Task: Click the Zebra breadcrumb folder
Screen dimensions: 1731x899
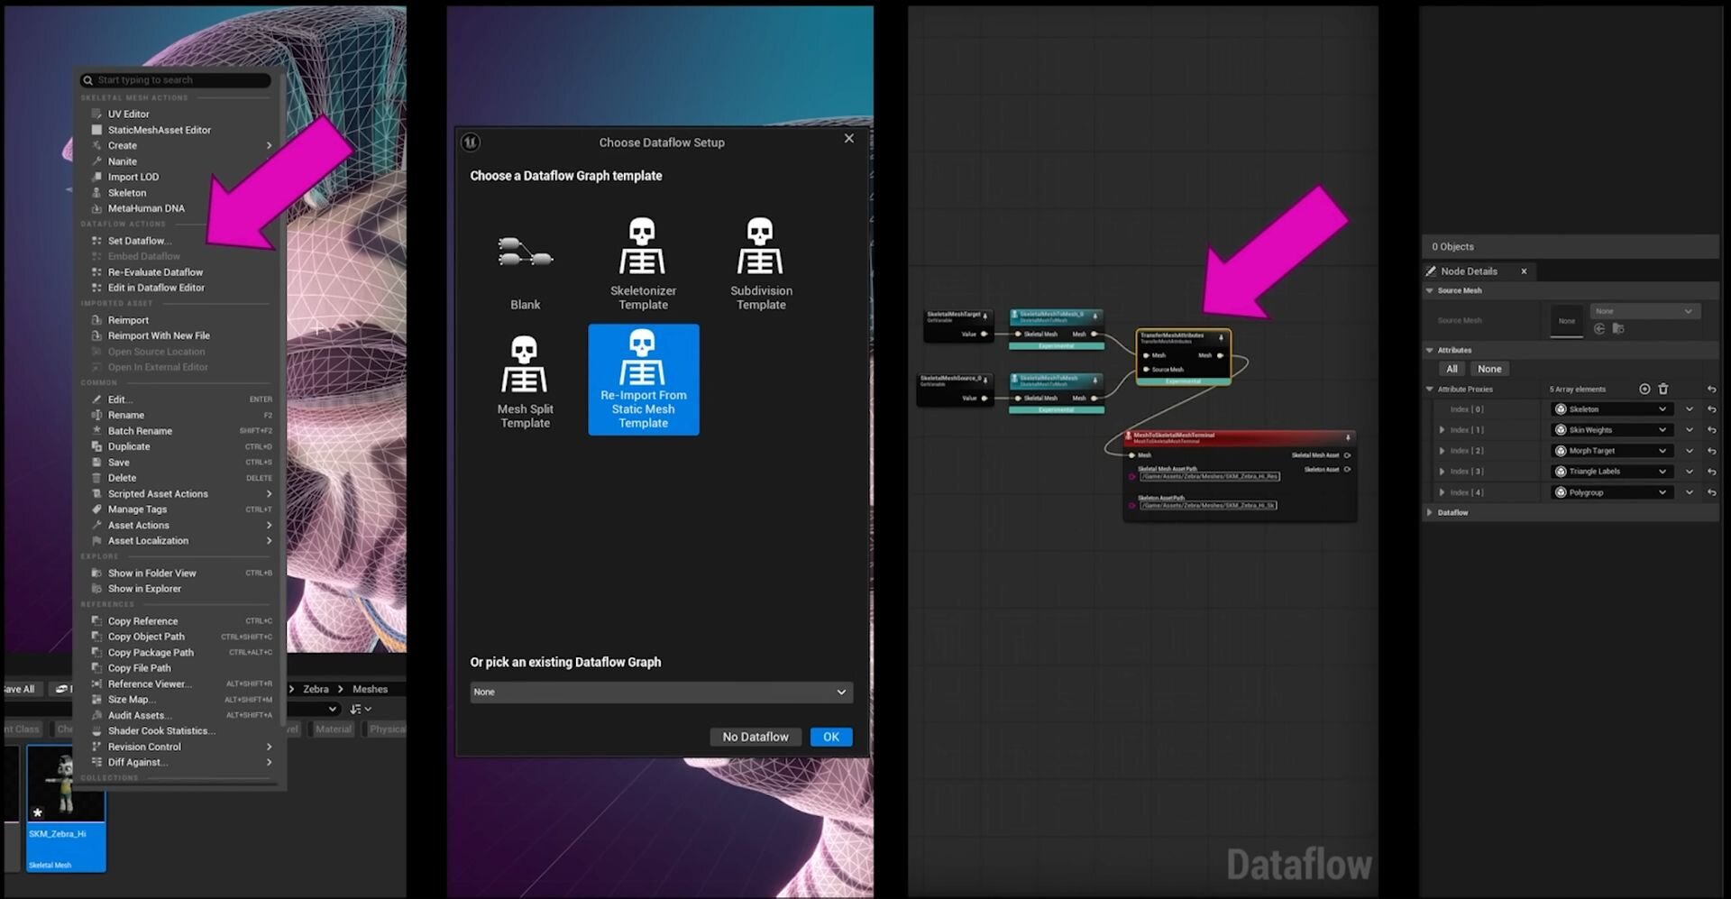Action: [316, 689]
